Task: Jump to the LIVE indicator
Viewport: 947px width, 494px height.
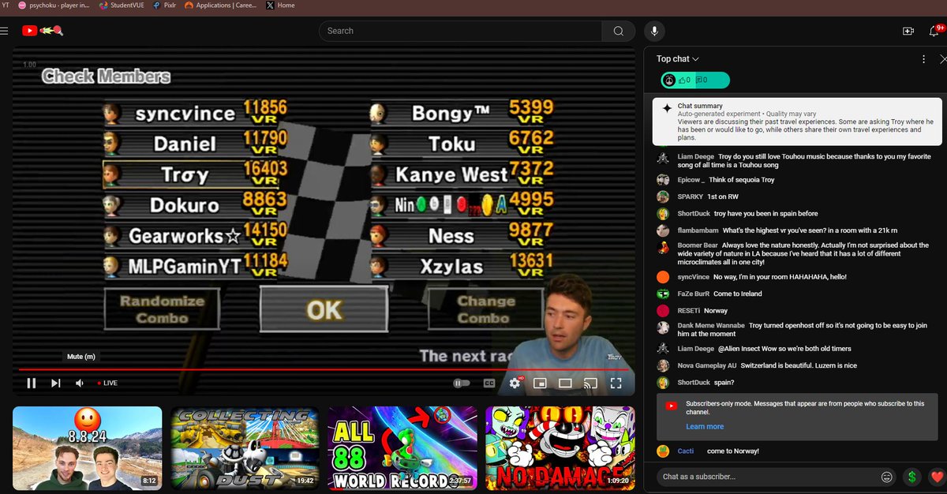Action: point(107,383)
